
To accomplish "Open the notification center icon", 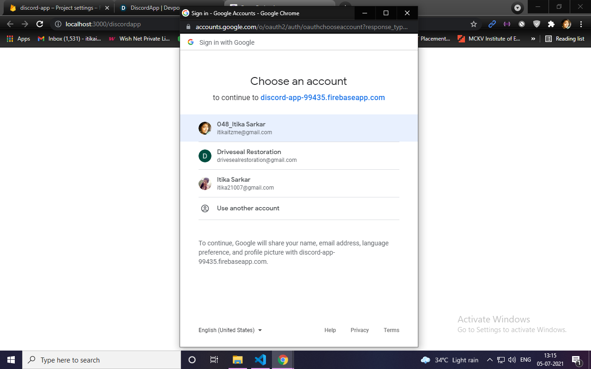I will (x=576, y=360).
